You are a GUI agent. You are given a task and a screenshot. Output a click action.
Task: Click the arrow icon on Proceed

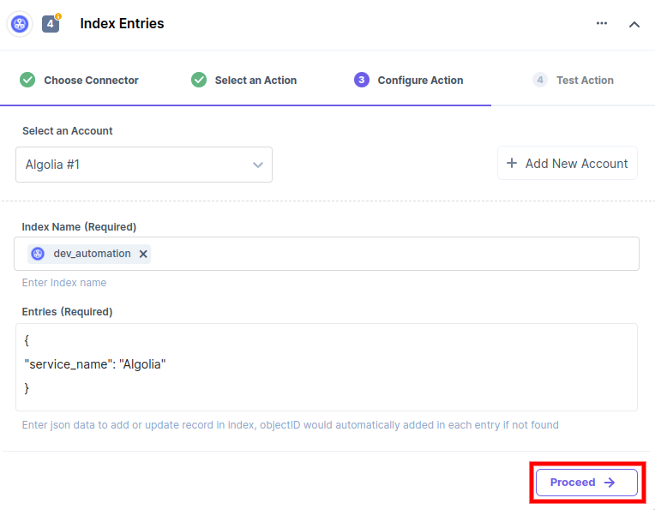610,483
